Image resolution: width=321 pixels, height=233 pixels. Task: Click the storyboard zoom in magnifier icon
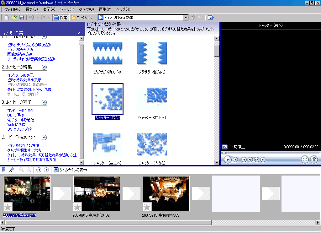pos(21,170)
